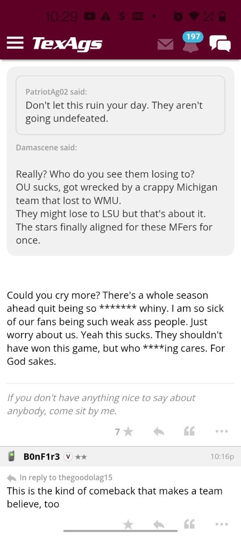The image size is (241, 537).
Task: Quote the whiny fans post
Action: point(189,431)
